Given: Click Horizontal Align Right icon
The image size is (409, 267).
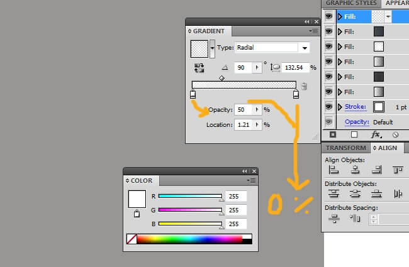Looking at the screenshot, I should pos(377,170).
